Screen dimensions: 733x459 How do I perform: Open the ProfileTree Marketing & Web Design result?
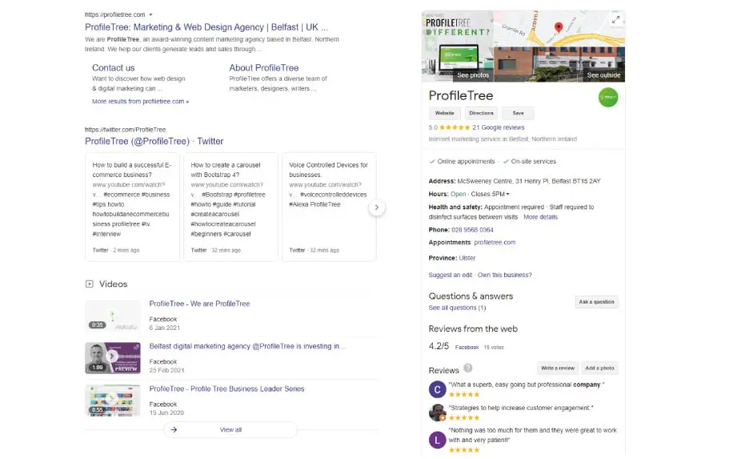tap(206, 27)
